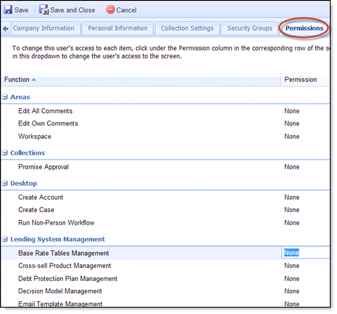Select the Permissions tab
The width and height of the screenshot is (337, 314).
point(304,28)
